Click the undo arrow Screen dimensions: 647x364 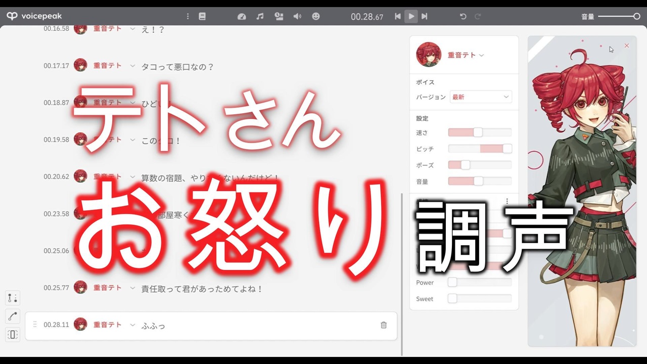(x=463, y=16)
